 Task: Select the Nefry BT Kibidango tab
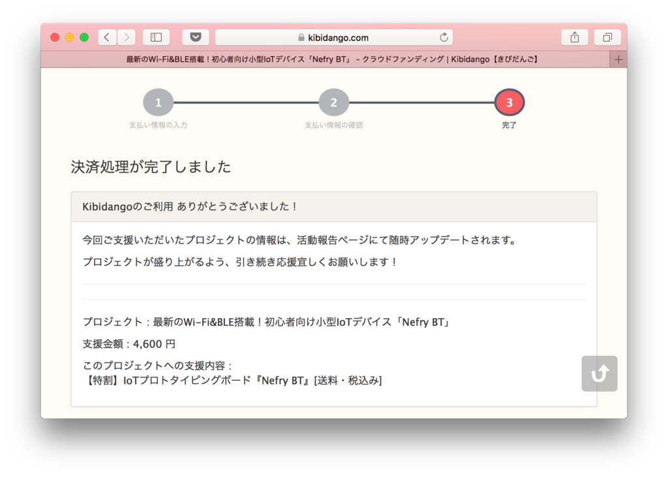pyautogui.click(x=326, y=59)
